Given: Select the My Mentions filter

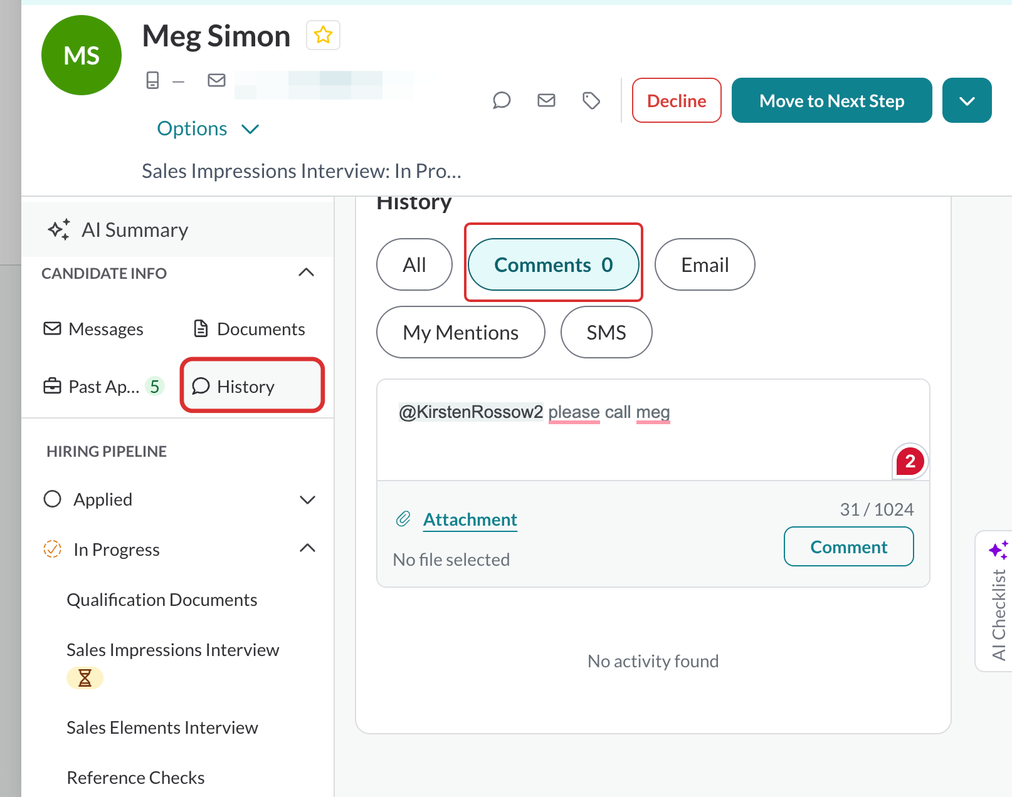Looking at the screenshot, I should click(x=461, y=332).
